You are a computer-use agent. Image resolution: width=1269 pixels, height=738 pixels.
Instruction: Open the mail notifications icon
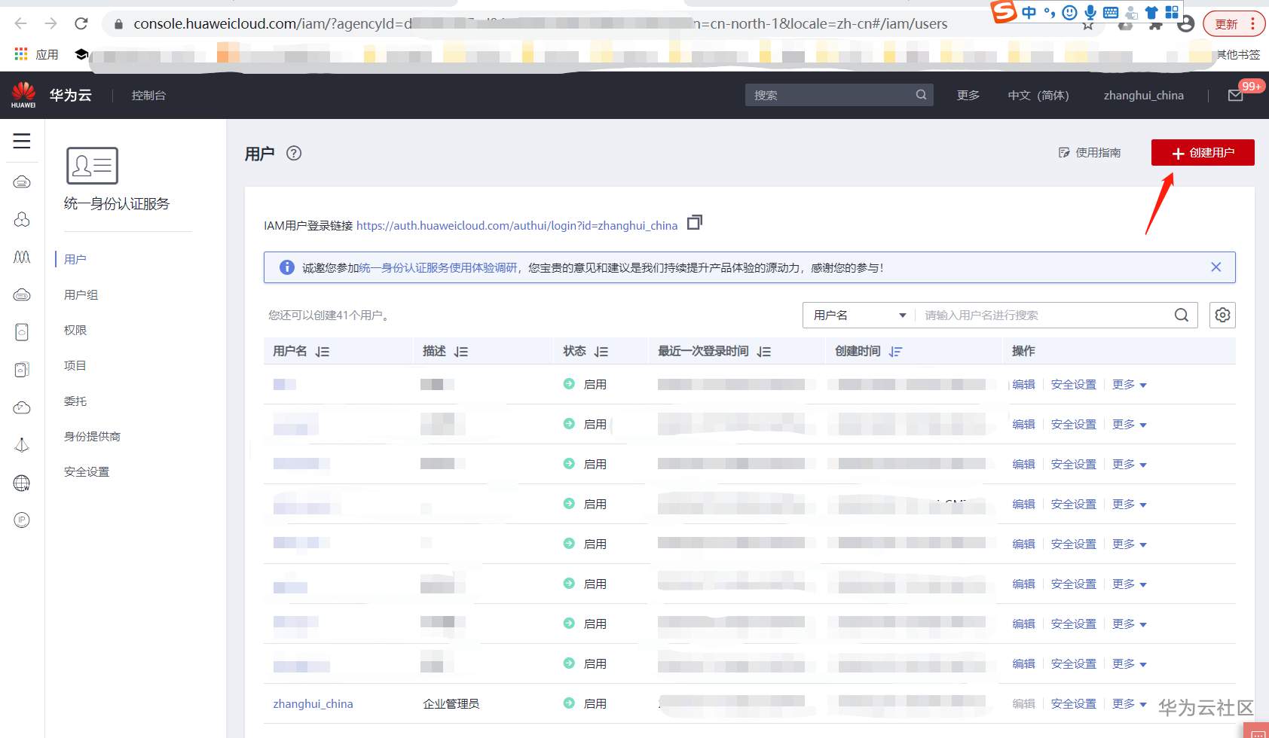coord(1236,96)
